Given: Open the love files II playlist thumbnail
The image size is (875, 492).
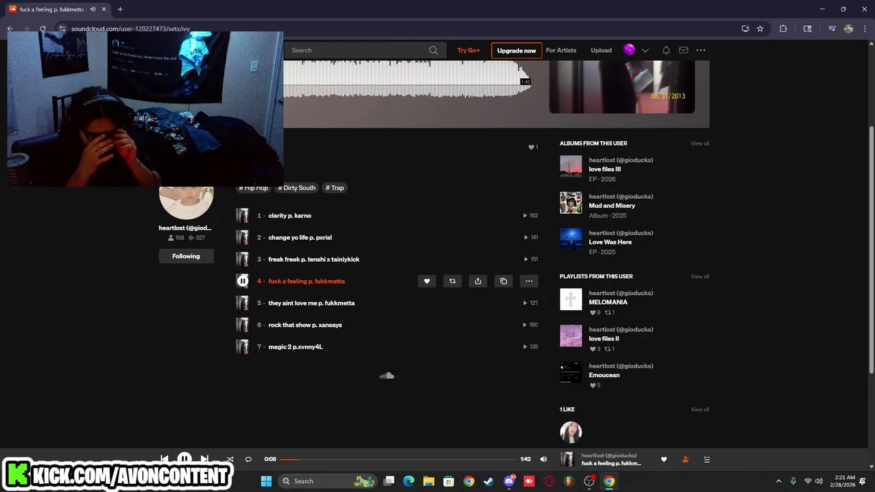Looking at the screenshot, I should (x=571, y=336).
